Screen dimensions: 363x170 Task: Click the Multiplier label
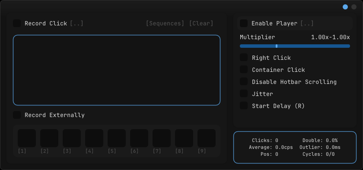[258, 37]
